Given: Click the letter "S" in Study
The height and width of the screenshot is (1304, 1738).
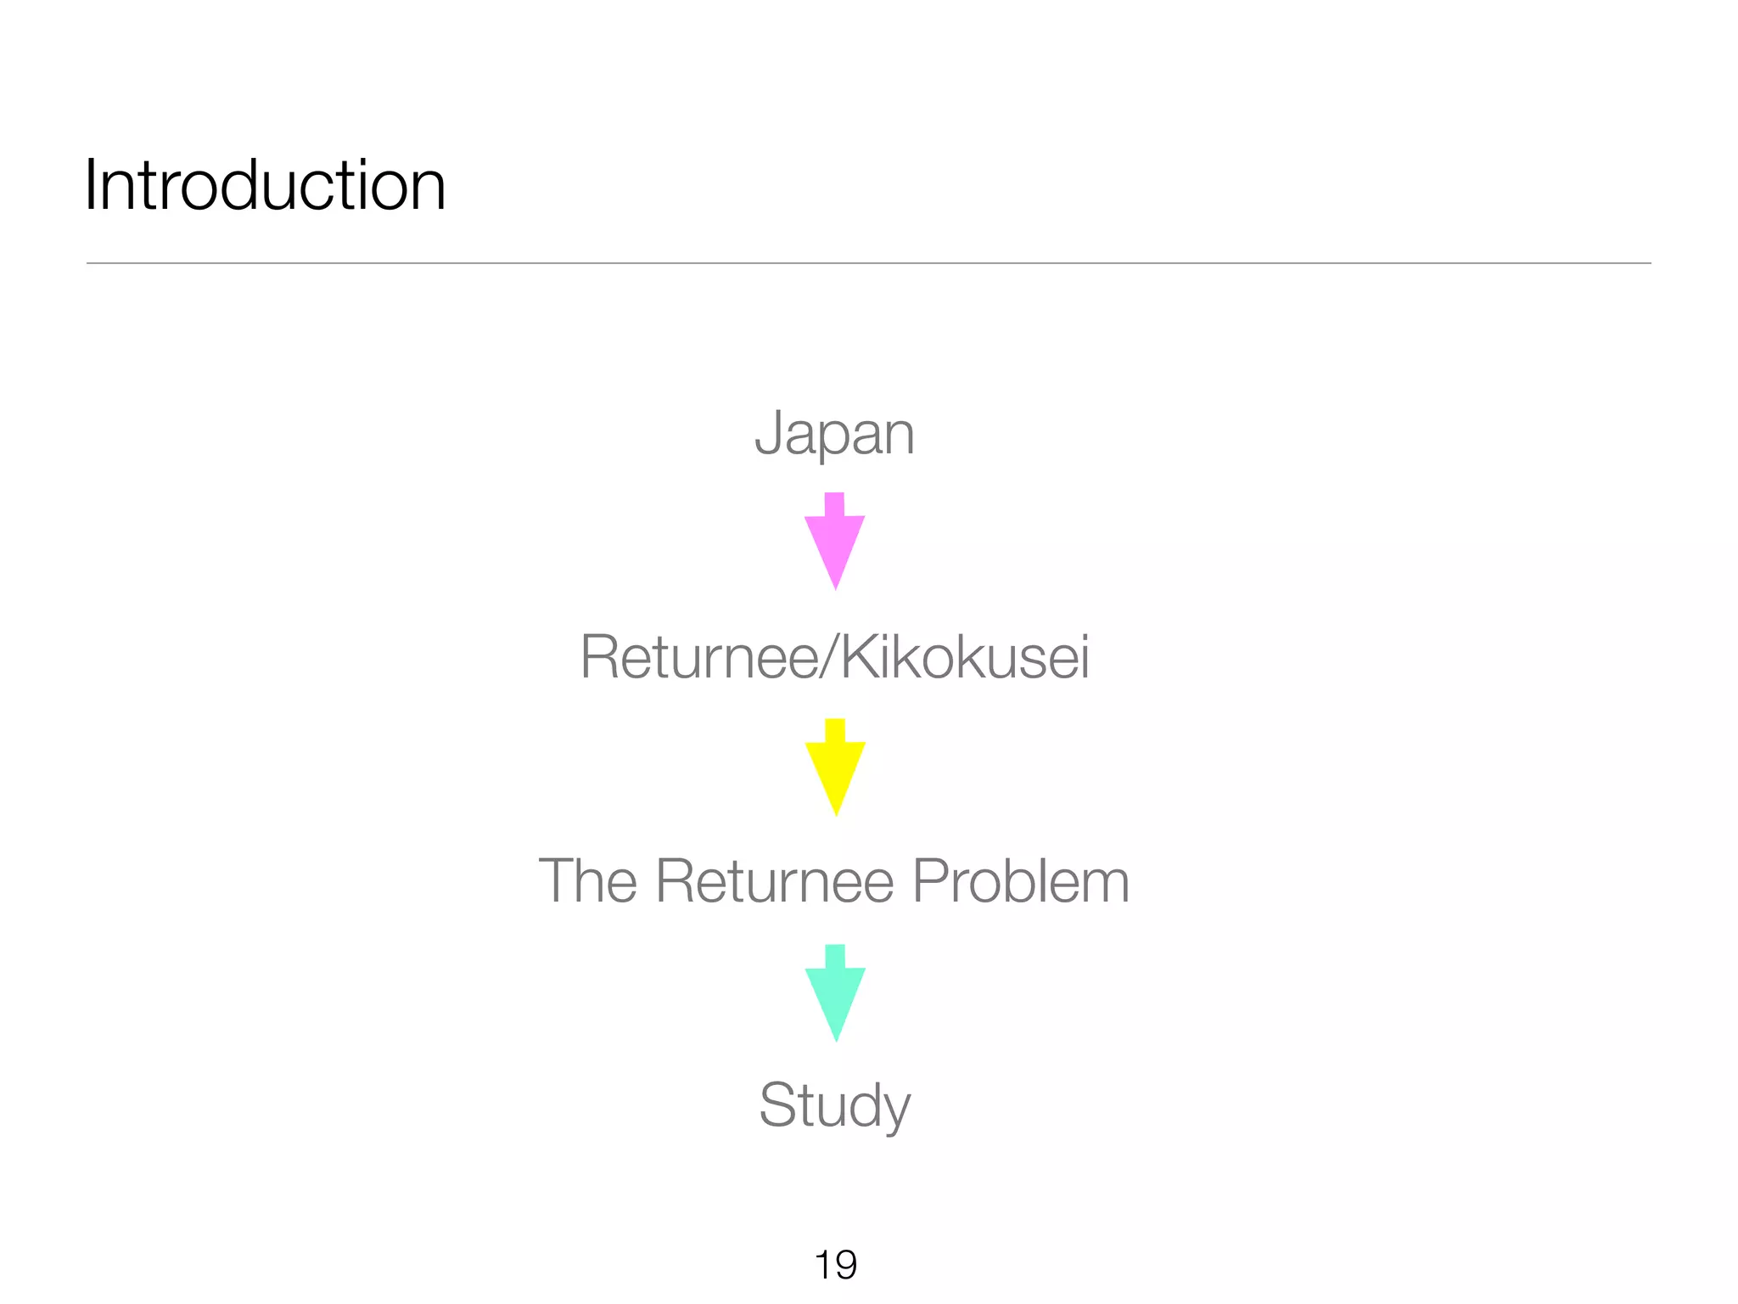Looking at the screenshot, I should (x=777, y=1104).
